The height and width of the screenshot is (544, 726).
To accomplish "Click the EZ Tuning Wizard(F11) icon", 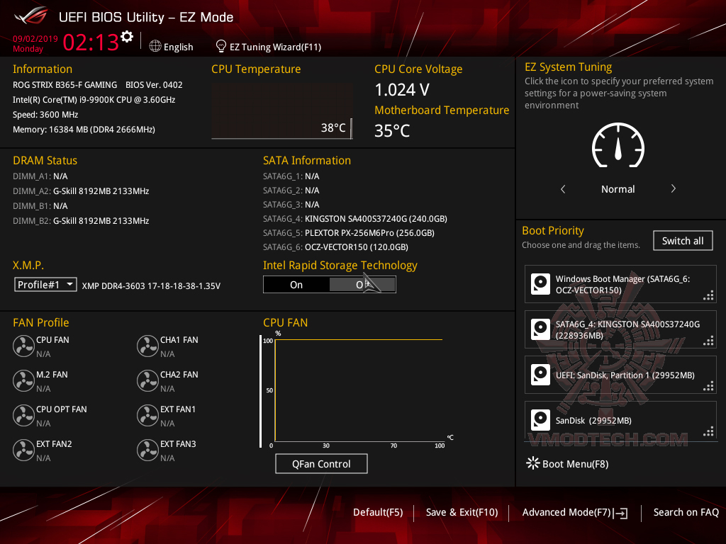I will point(220,47).
